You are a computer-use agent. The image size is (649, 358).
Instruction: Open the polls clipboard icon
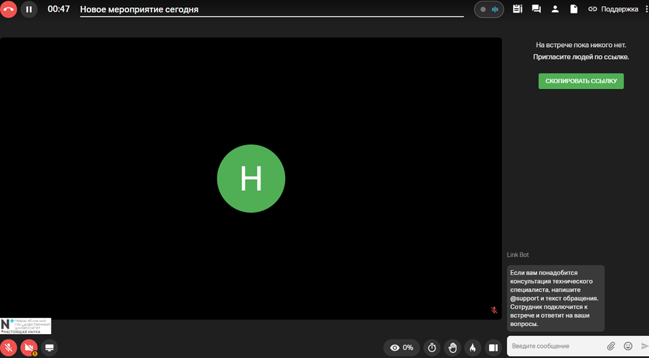[x=518, y=9]
